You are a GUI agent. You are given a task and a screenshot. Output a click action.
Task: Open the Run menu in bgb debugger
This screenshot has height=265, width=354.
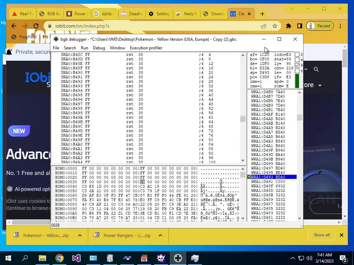click(x=84, y=48)
